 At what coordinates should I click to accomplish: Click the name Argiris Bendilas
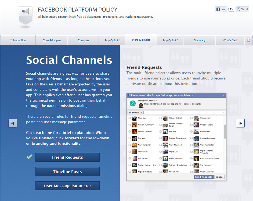click(x=145, y=172)
